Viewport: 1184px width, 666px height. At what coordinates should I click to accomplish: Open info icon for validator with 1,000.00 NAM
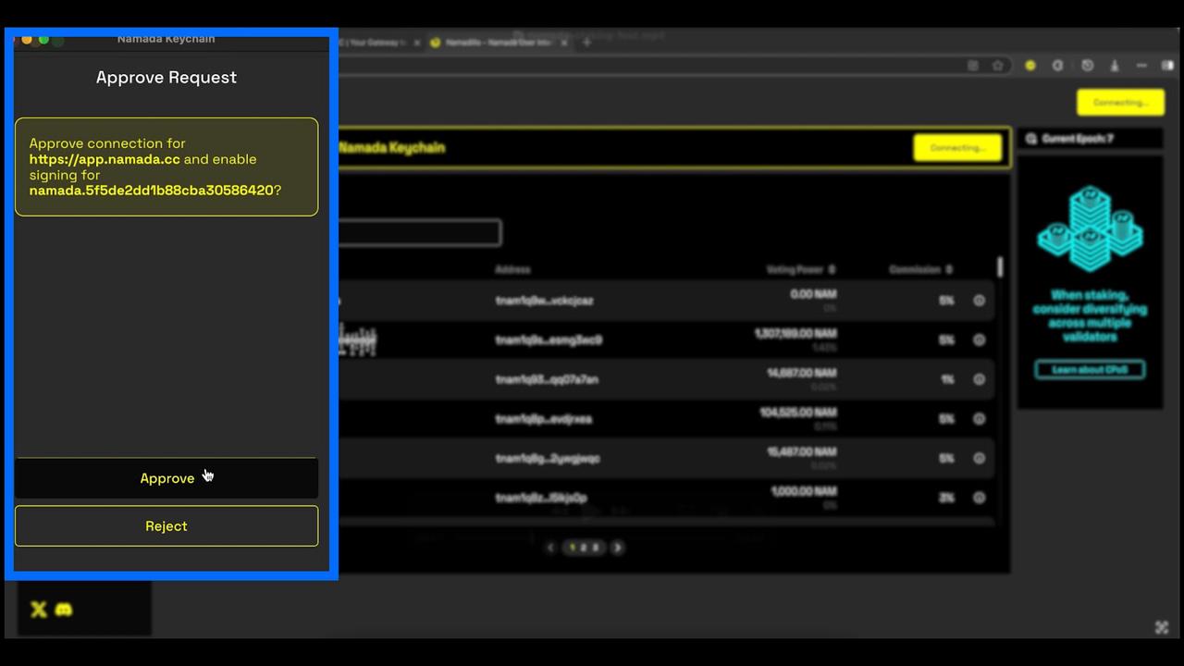(979, 498)
